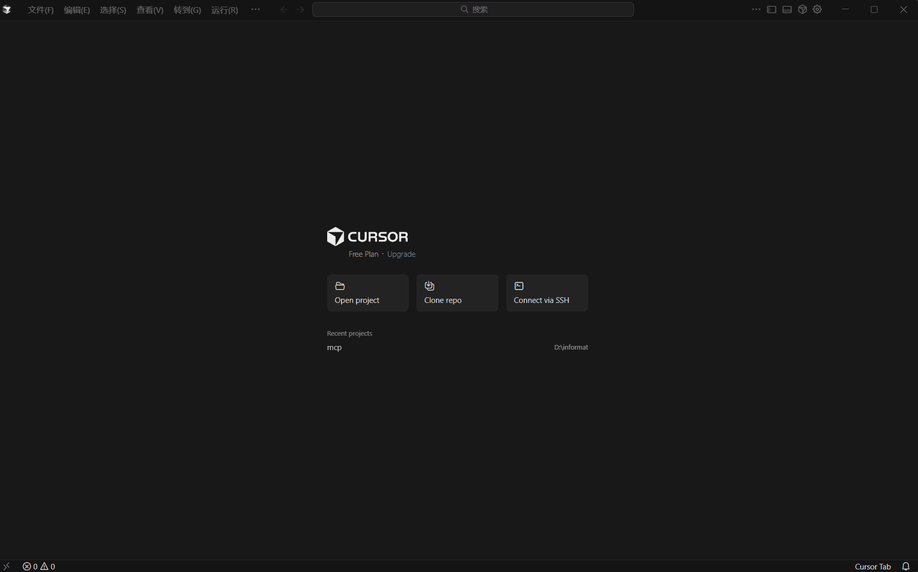Open the settings gear icon

point(817,9)
